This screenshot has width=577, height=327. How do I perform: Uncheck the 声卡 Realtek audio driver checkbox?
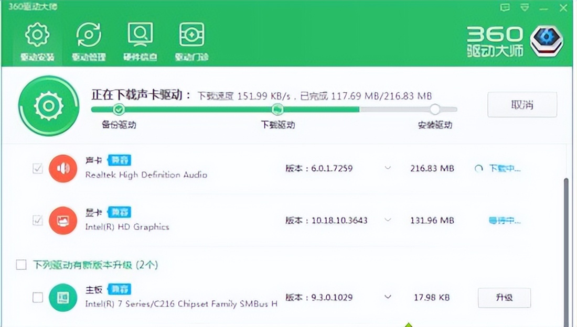[x=38, y=168]
